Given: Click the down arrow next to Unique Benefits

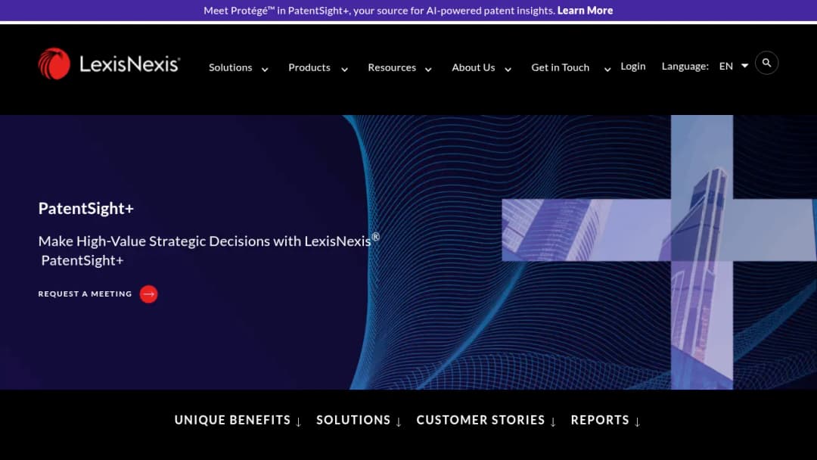Looking at the screenshot, I should [x=299, y=422].
